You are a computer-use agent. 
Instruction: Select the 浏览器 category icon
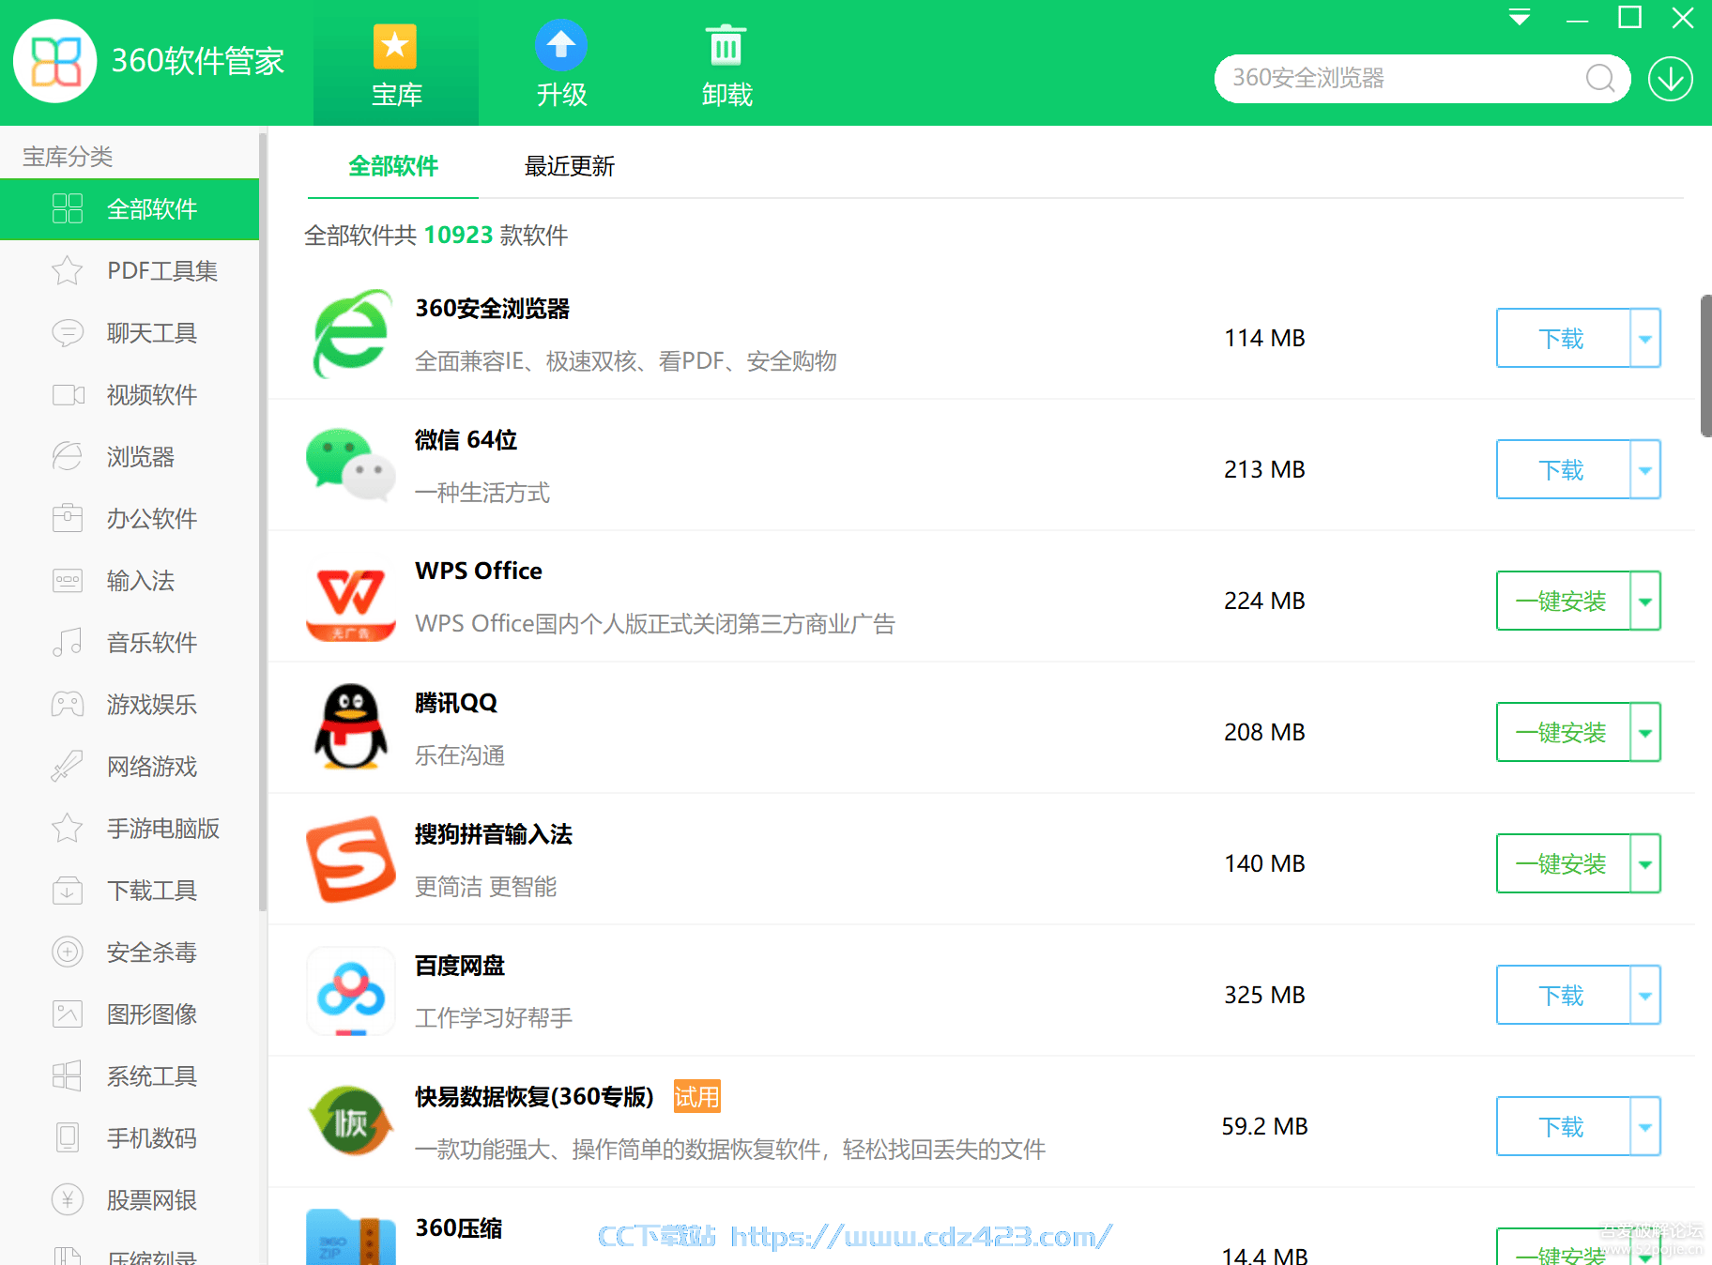pyautogui.click(x=68, y=457)
